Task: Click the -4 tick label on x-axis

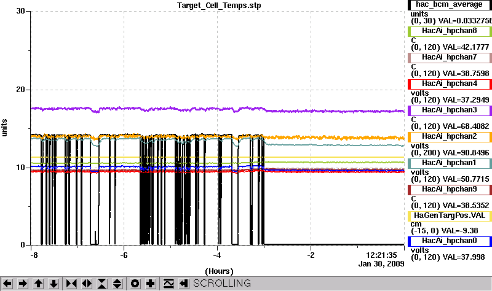Action: (217, 255)
